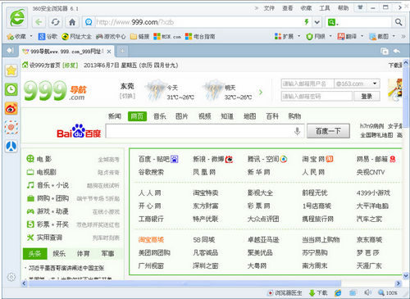This screenshot has height=299, width=410.
Task: Click the tab list window icon
Action: 385,51
